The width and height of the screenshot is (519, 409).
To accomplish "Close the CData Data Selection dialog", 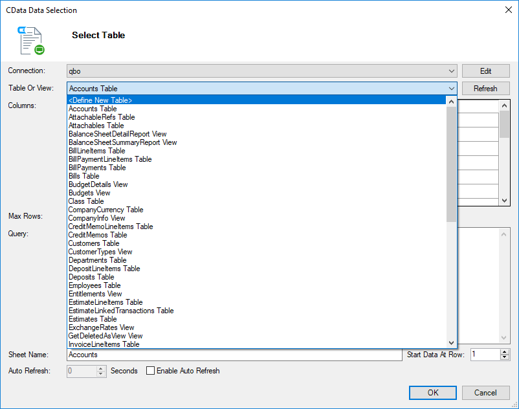I will click(505, 10).
